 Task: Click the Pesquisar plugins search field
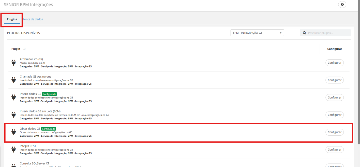coord(328,33)
